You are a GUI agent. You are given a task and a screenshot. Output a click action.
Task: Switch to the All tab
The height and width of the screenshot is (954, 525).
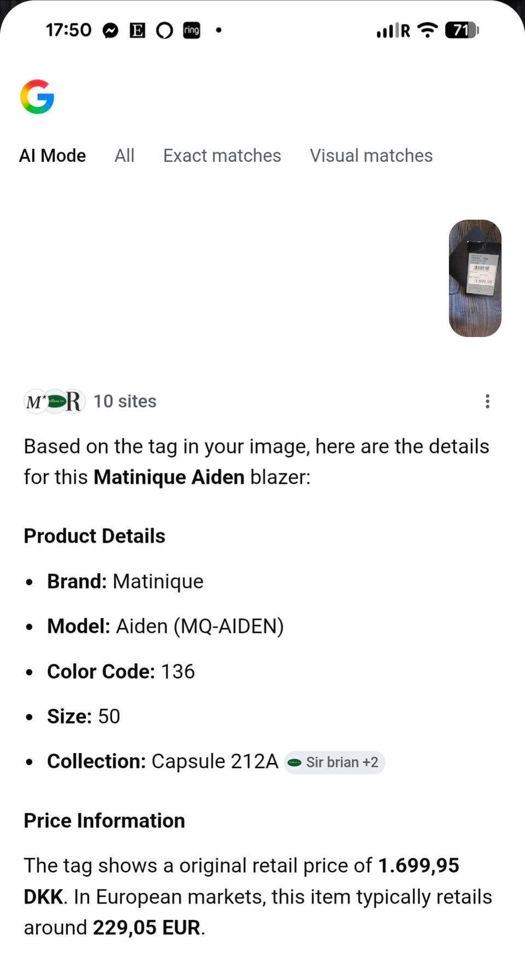[x=124, y=155]
